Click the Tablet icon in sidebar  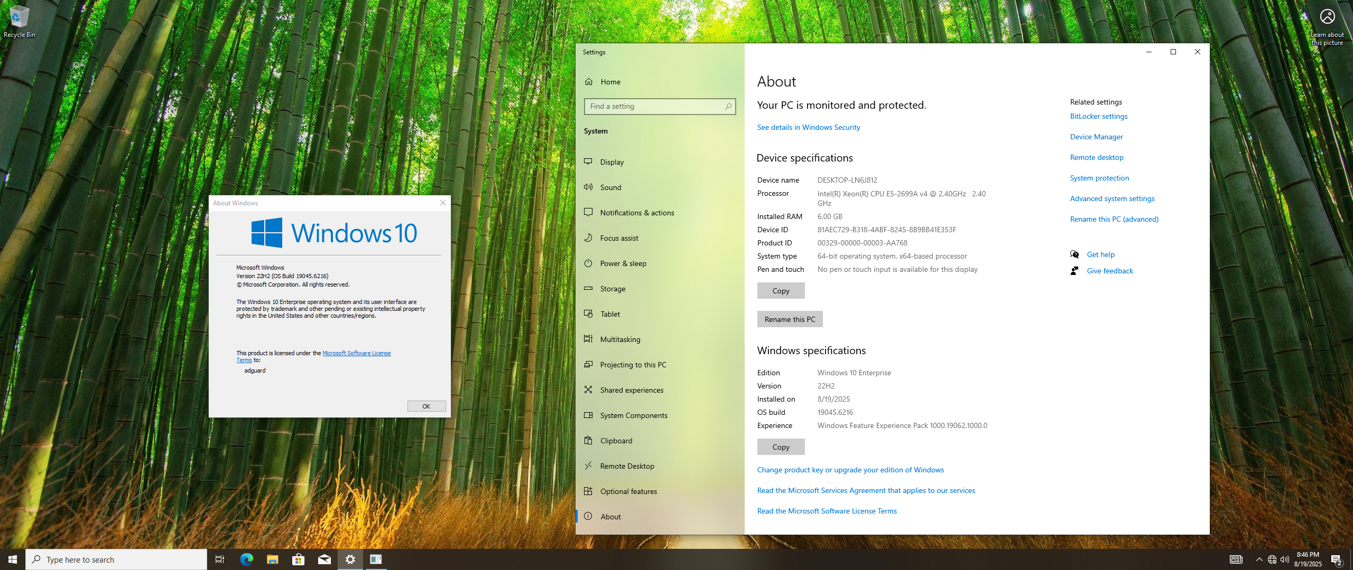[588, 314]
